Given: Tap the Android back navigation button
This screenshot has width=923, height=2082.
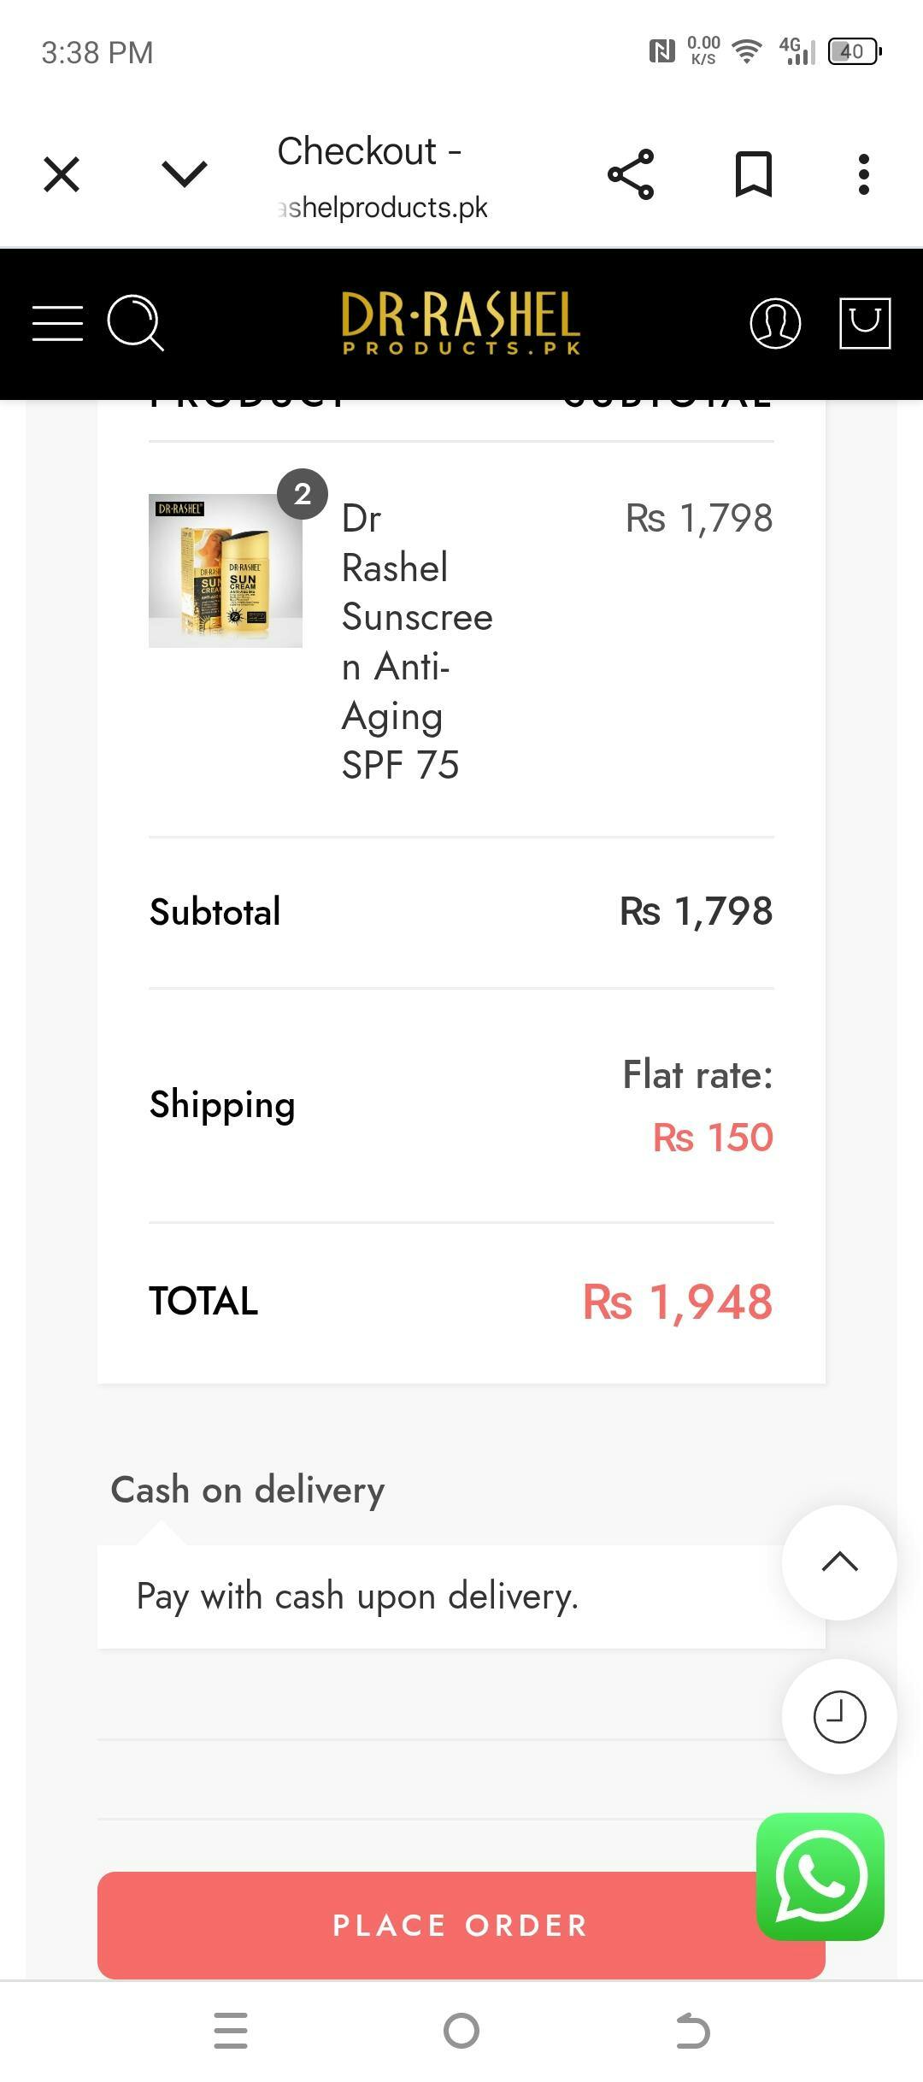Looking at the screenshot, I should (x=692, y=2031).
